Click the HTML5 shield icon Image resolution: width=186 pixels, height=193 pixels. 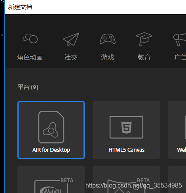[x=126, y=128]
